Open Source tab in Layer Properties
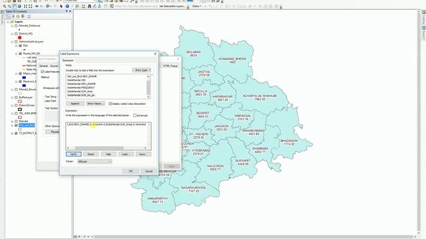Image resolution: width=426 pixels, height=239 pixels. [54, 66]
